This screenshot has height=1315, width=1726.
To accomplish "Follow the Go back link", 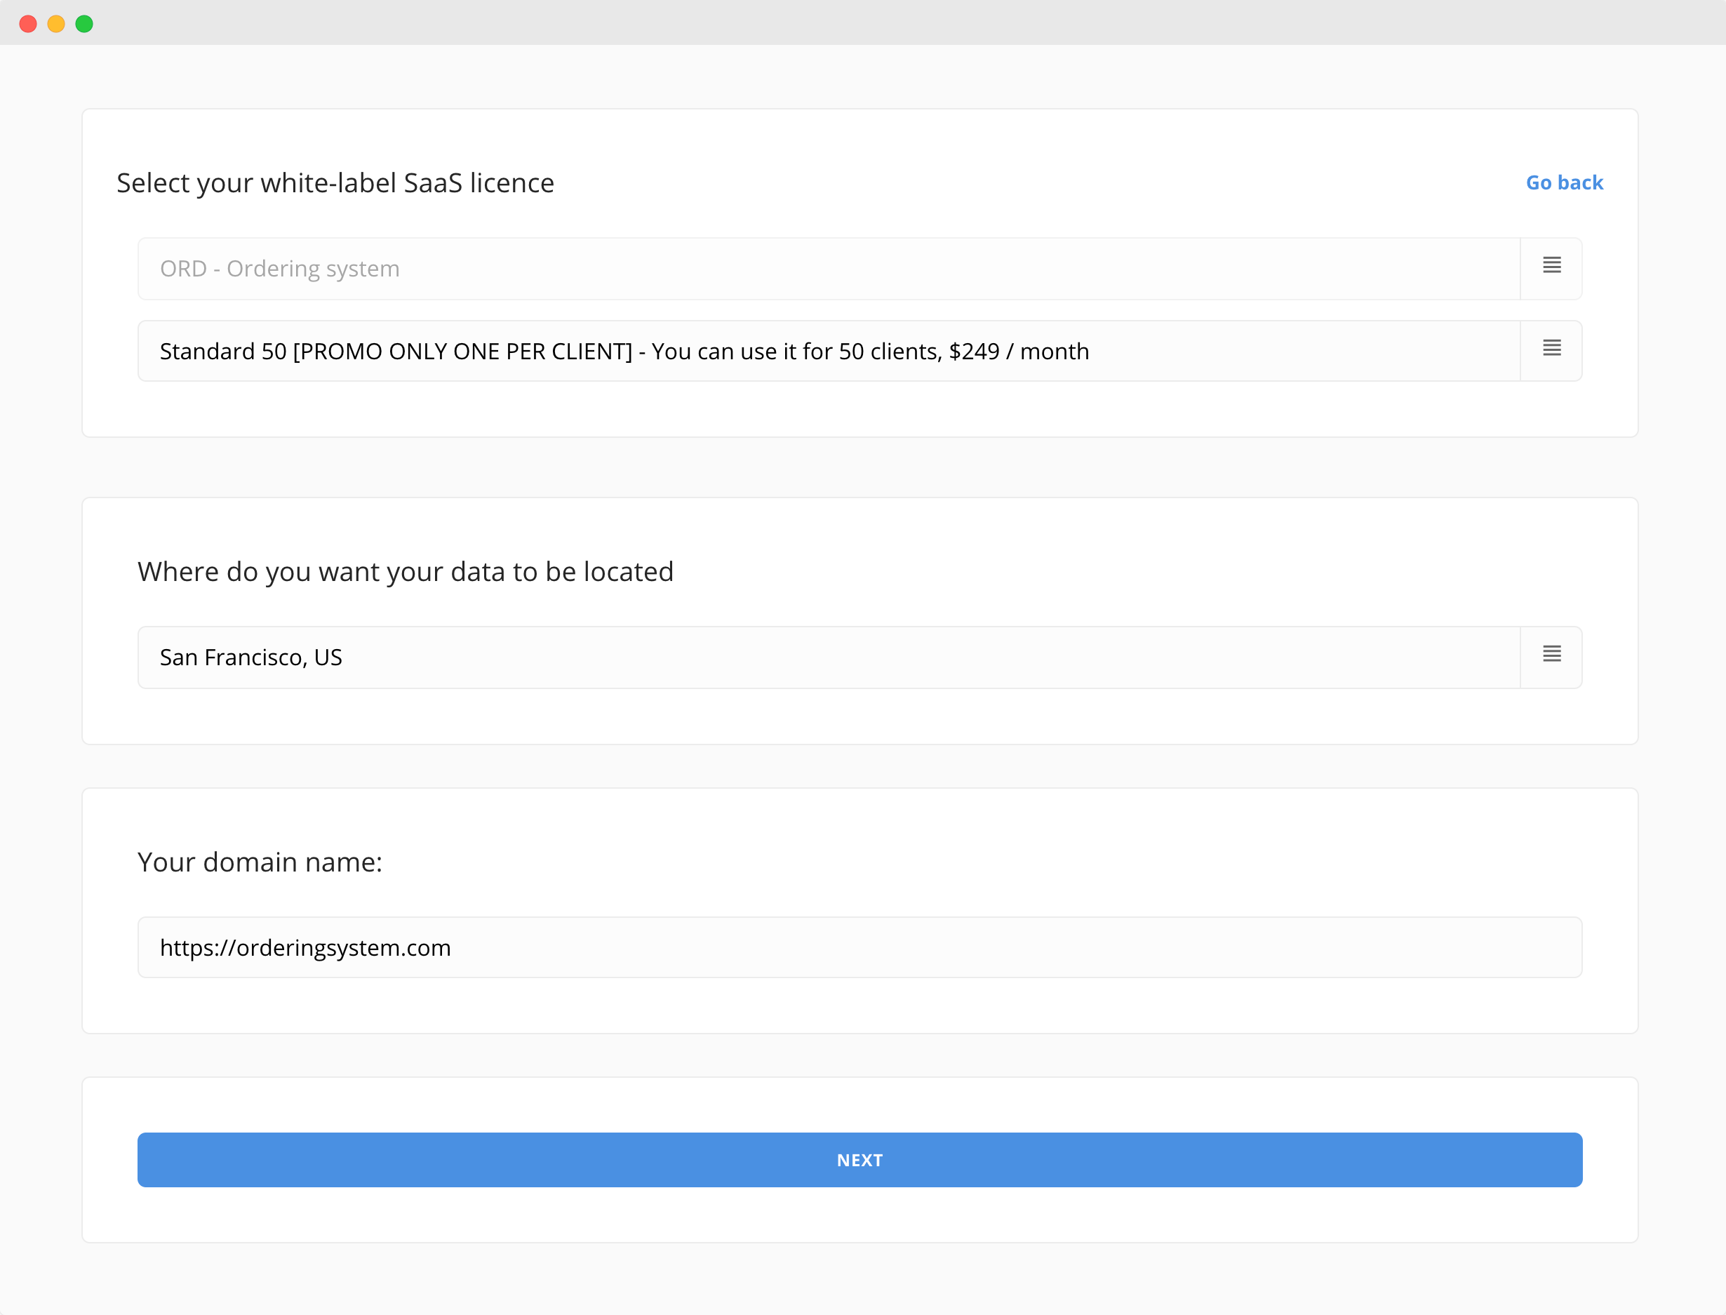I will pos(1564,182).
